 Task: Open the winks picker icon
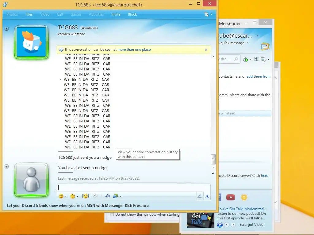tap(73, 196)
